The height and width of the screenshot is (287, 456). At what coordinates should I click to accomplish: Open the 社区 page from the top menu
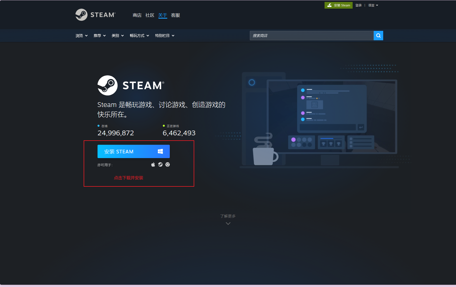click(150, 15)
